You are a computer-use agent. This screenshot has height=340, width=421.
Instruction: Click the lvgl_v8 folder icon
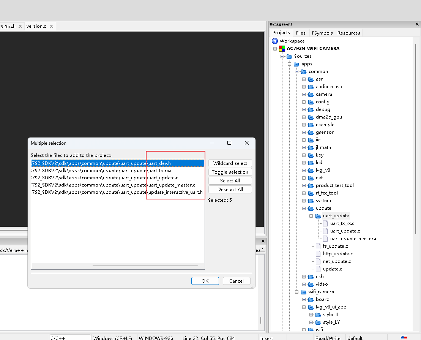tap(311, 171)
